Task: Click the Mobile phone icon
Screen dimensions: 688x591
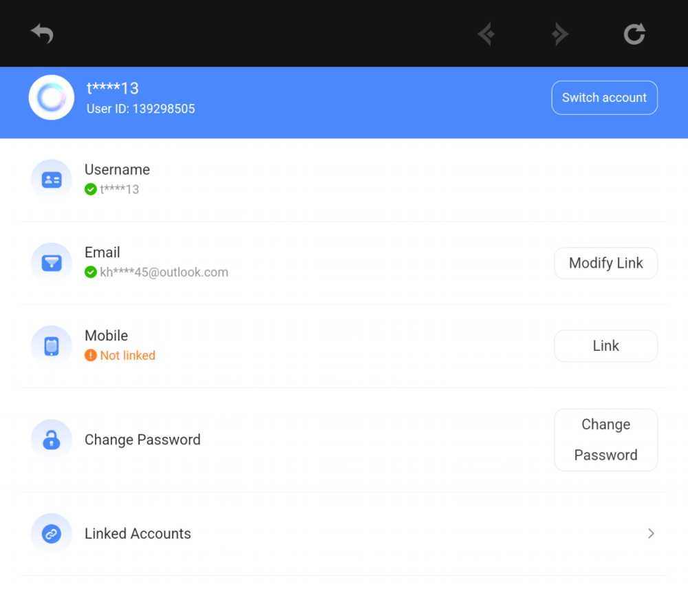Action: pyautogui.click(x=52, y=346)
